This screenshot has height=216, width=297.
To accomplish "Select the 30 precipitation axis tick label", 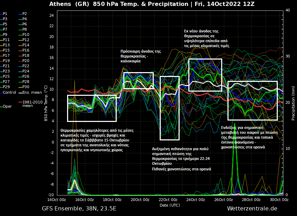I will [288, 56].
